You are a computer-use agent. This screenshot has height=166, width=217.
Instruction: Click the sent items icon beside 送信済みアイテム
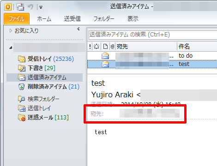[22, 77]
